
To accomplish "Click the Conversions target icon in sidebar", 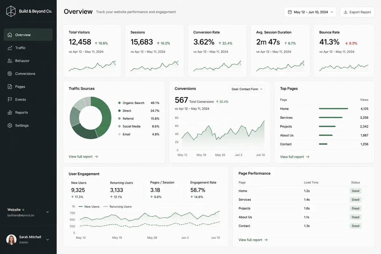I will pos(10,74).
